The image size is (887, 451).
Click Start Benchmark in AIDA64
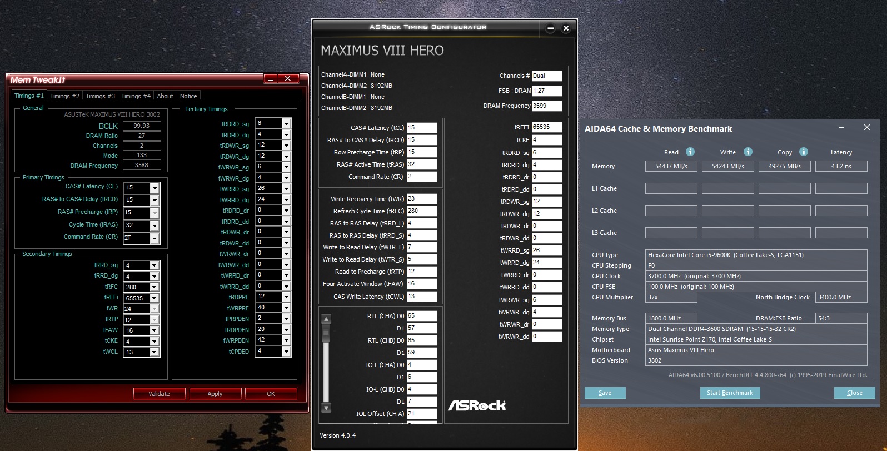tap(730, 393)
